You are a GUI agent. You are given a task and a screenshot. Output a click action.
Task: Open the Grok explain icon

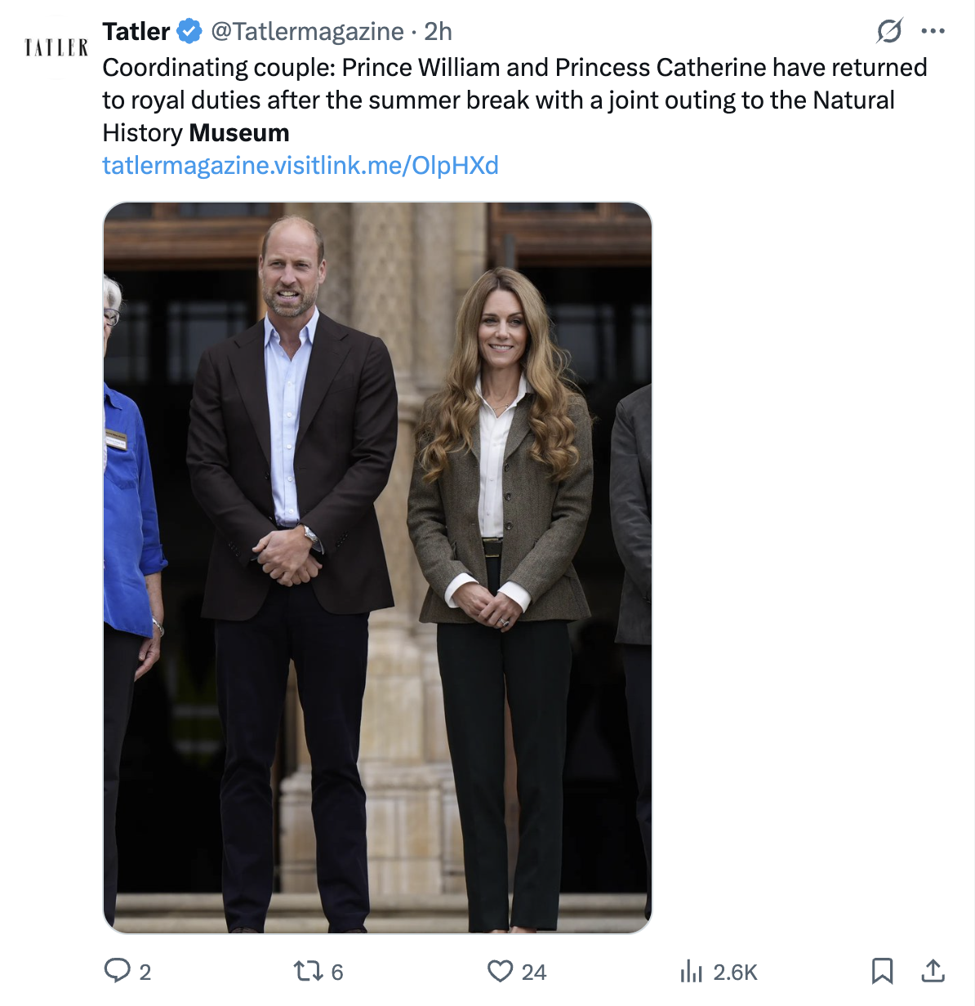coord(888,32)
